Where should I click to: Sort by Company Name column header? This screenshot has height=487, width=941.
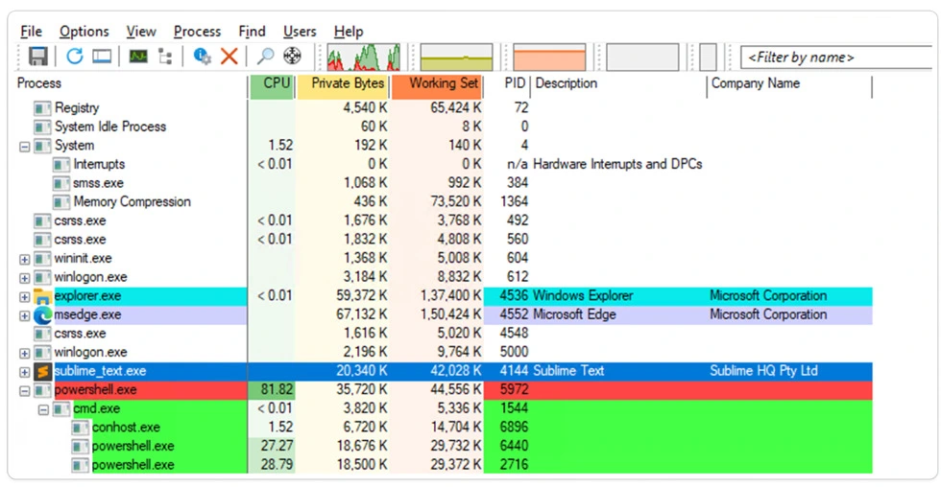pyautogui.click(x=789, y=83)
